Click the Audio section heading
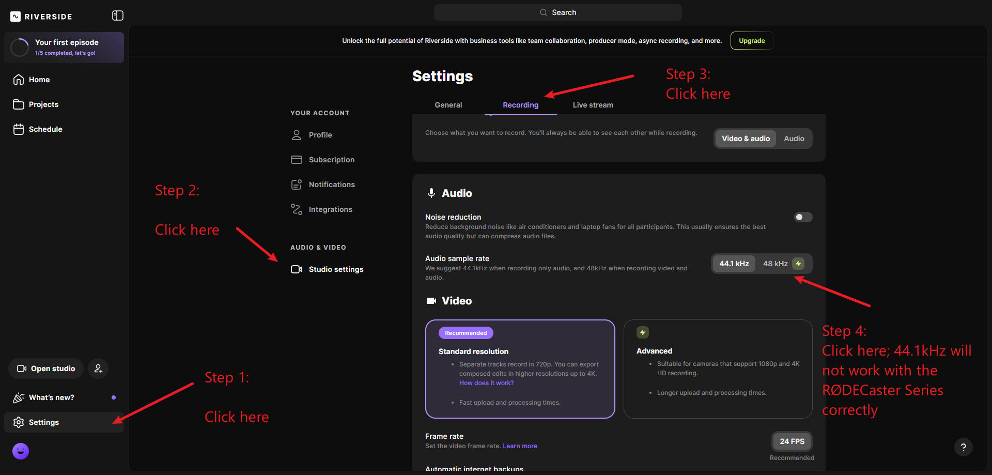The image size is (992, 475). coord(457,193)
